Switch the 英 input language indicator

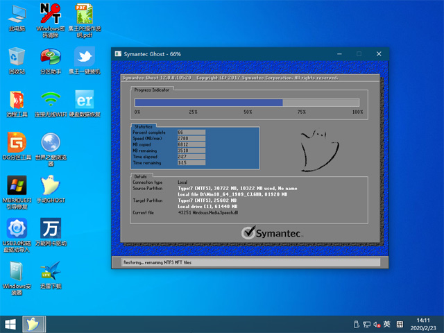[387, 324]
